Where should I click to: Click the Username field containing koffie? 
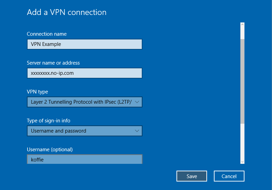click(85, 159)
